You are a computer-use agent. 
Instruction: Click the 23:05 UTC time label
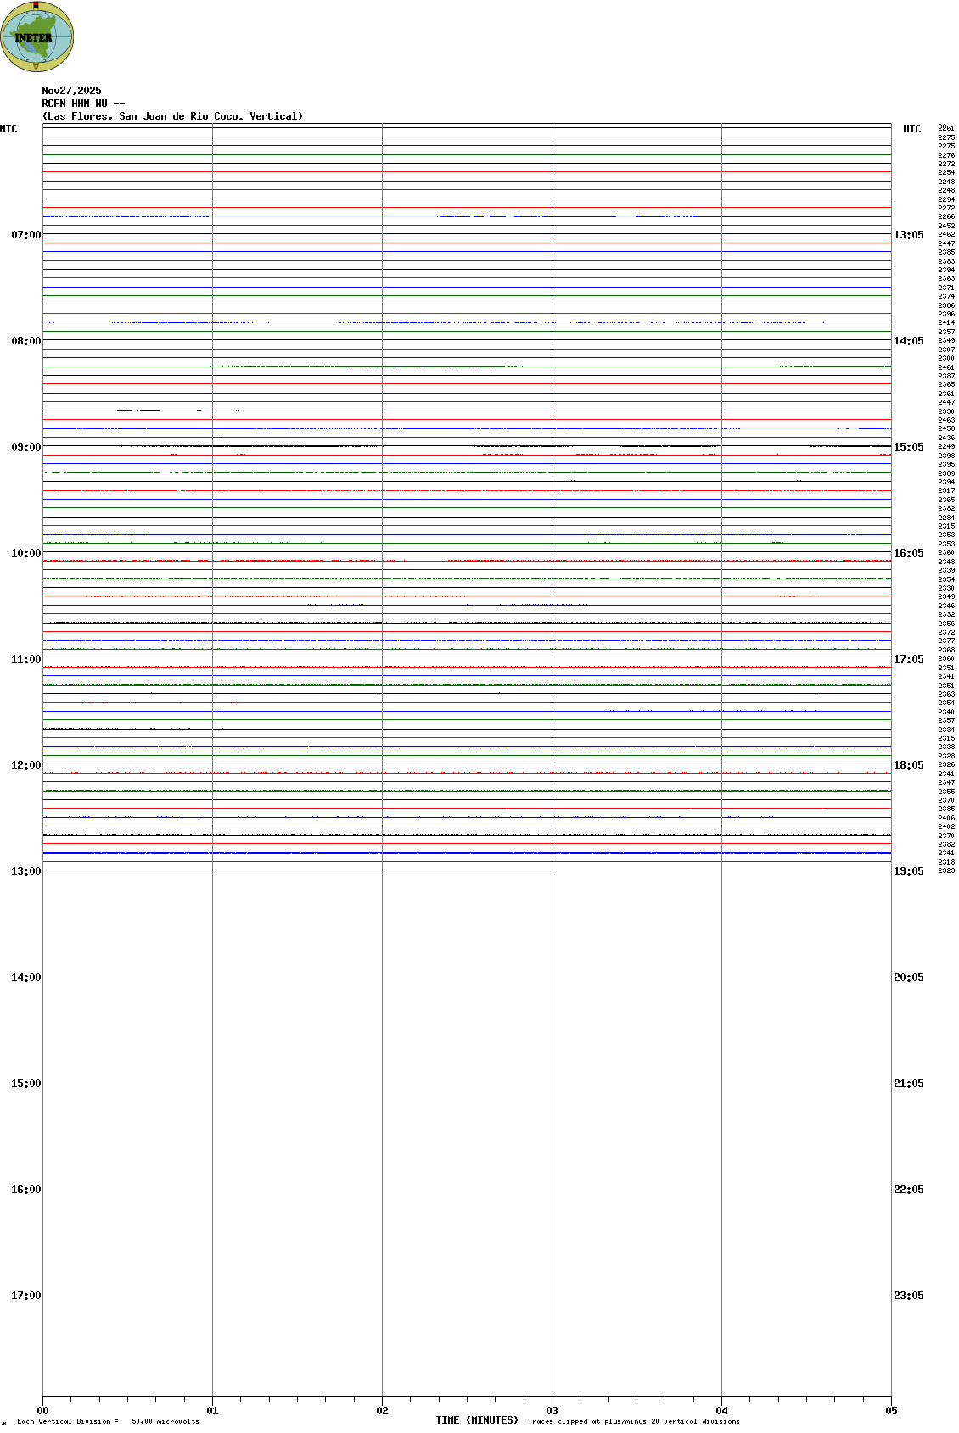tap(908, 1296)
